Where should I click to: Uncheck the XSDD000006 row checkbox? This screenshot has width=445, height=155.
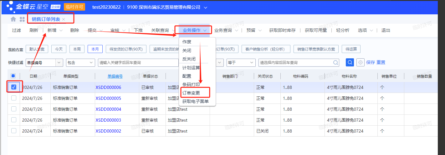(14, 87)
